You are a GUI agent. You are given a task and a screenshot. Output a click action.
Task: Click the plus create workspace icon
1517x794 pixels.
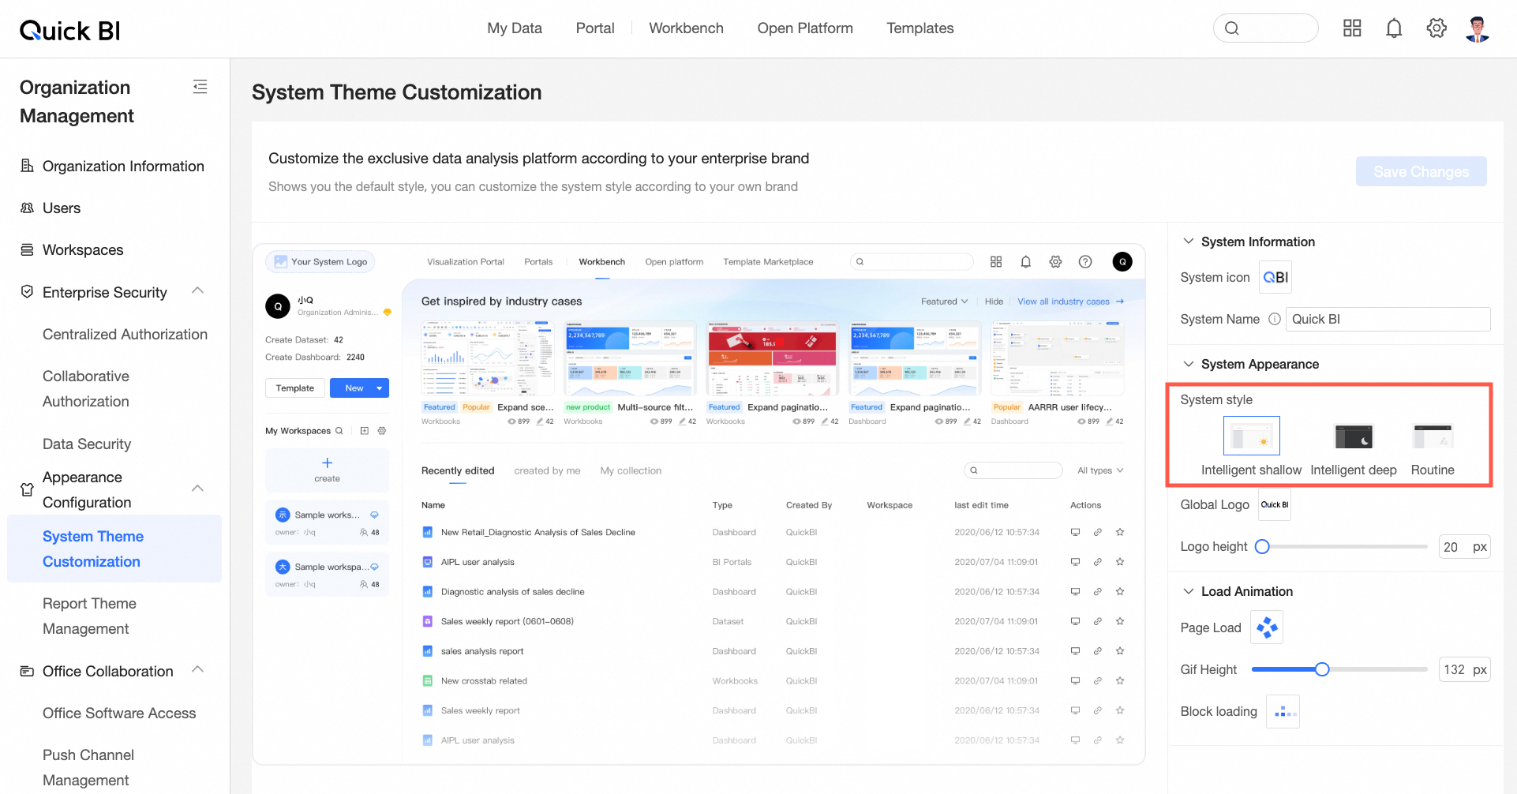[327, 463]
